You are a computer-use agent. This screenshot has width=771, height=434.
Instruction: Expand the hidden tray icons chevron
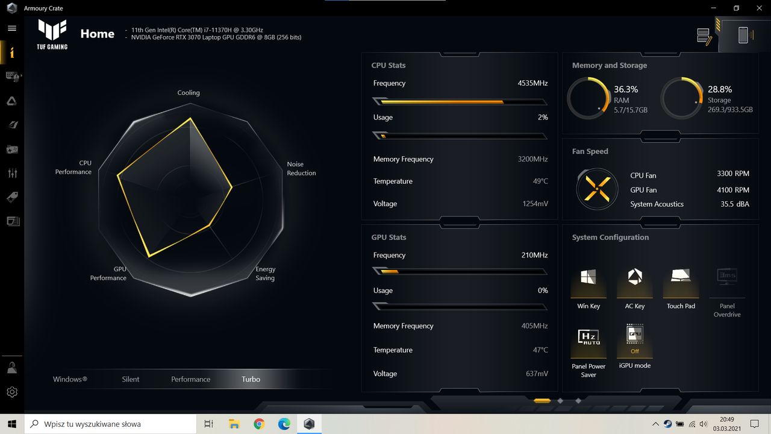[655, 424]
